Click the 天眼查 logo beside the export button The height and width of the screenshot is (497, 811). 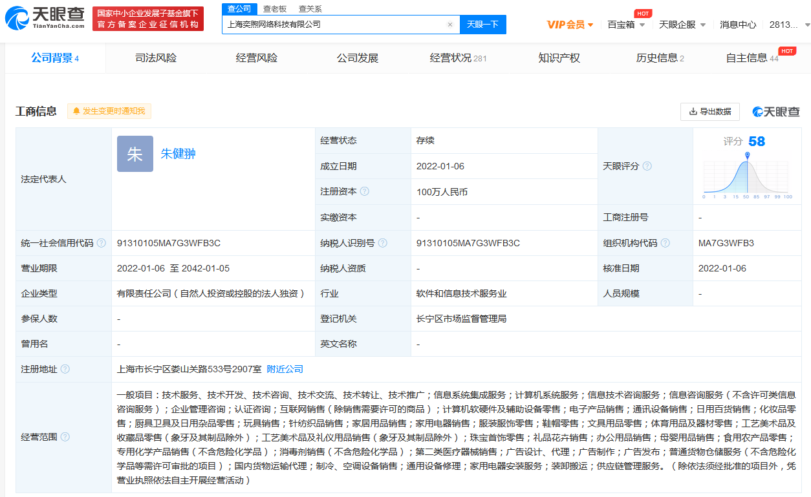[776, 112]
